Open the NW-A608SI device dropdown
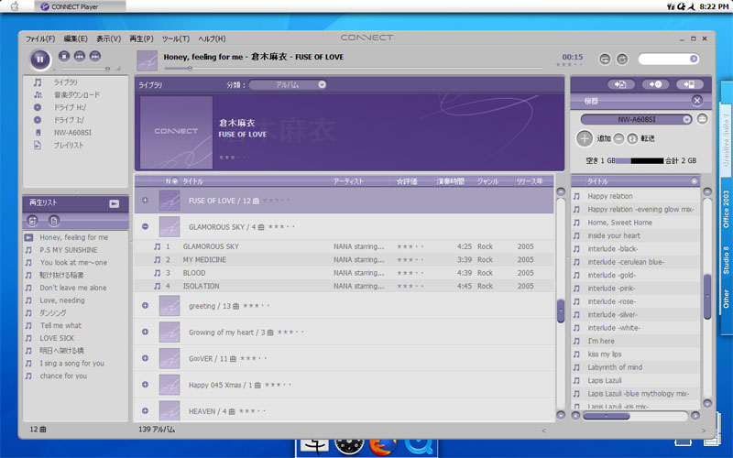Viewport: 733px width, 458px height. click(x=636, y=119)
